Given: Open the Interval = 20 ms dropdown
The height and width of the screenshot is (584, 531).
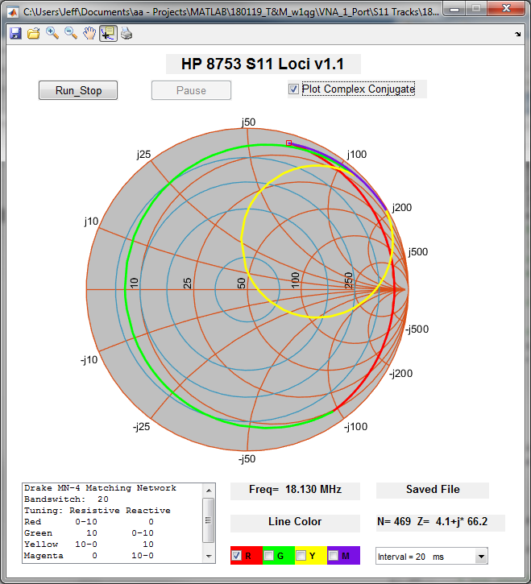Looking at the screenshot, I should 481,557.
